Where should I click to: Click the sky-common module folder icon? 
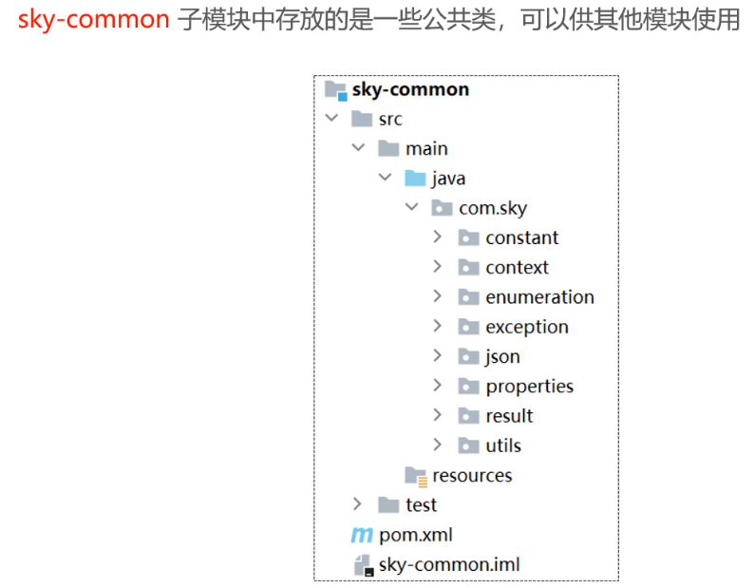pyautogui.click(x=335, y=90)
